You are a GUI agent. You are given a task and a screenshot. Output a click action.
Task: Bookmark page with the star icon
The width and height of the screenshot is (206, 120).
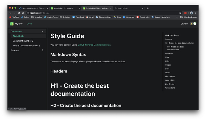(x=180, y=13)
